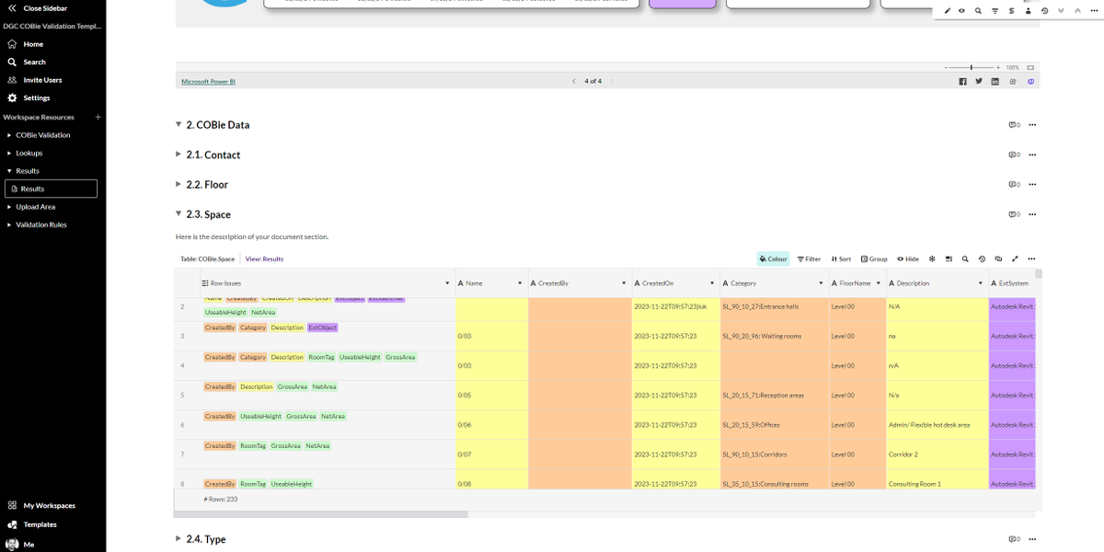
Task: Open CreatedBy column dropdown
Action: tap(624, 283)
